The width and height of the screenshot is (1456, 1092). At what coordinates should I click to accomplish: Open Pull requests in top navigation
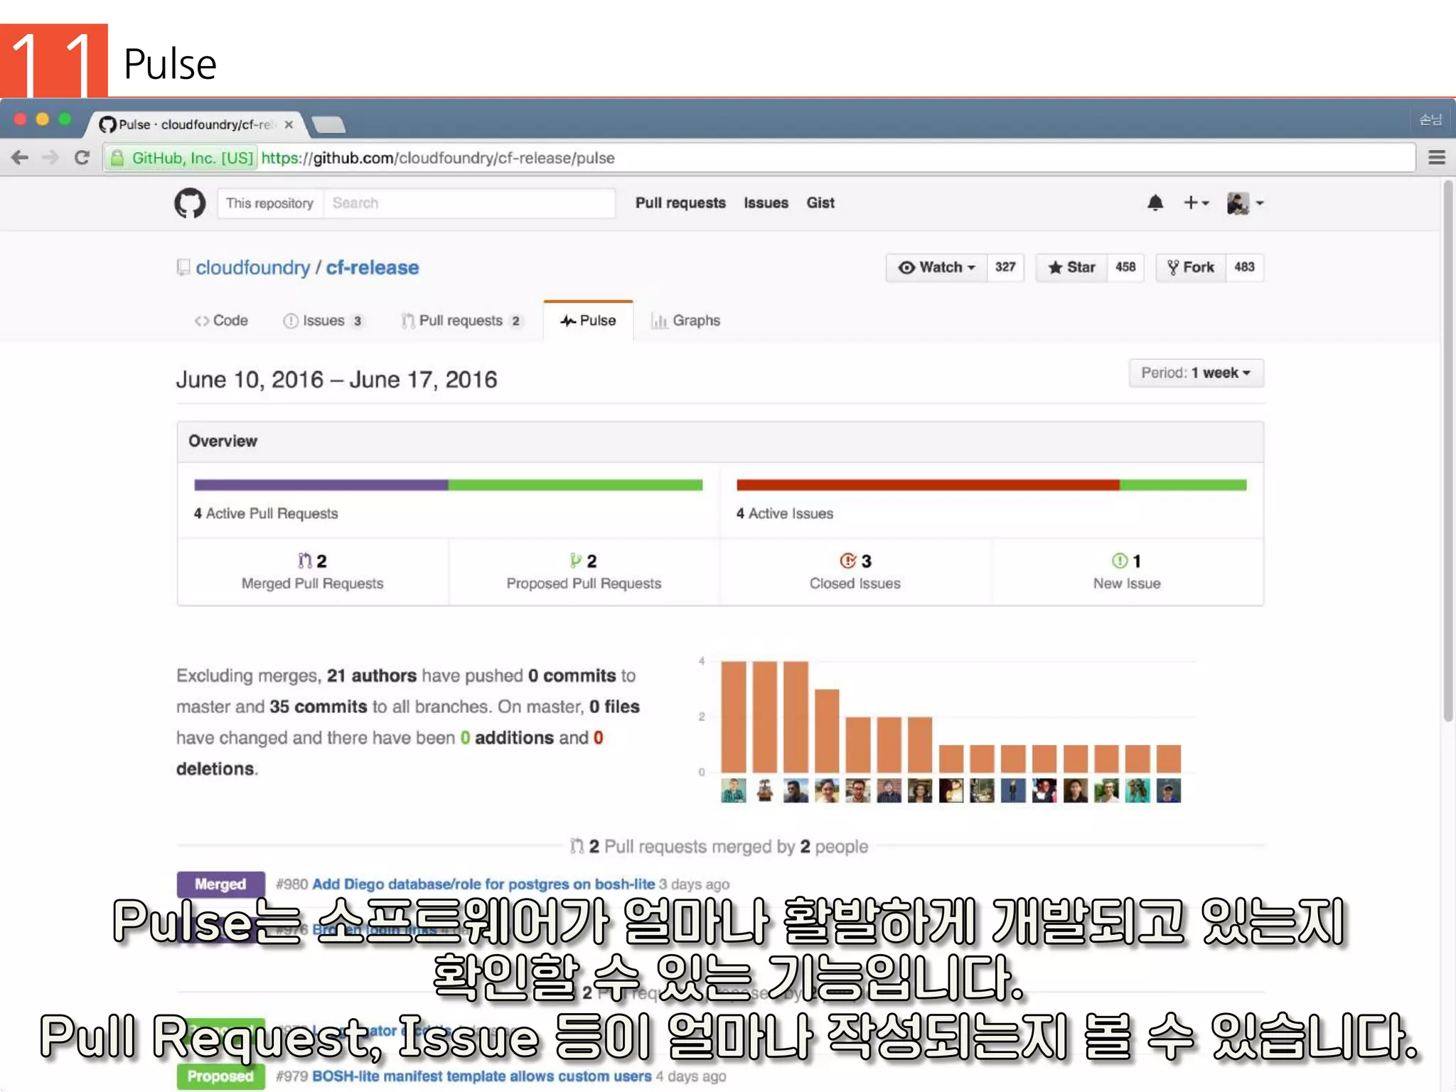(680, 203)
